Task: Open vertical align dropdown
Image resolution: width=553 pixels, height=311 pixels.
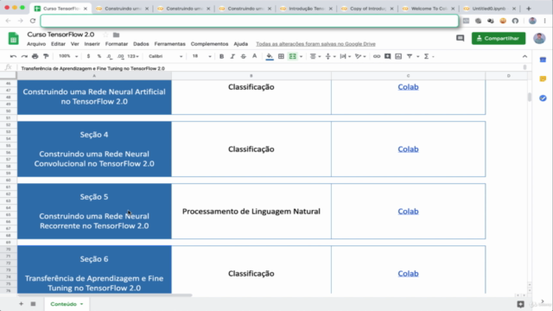Action: click(330, 56)
